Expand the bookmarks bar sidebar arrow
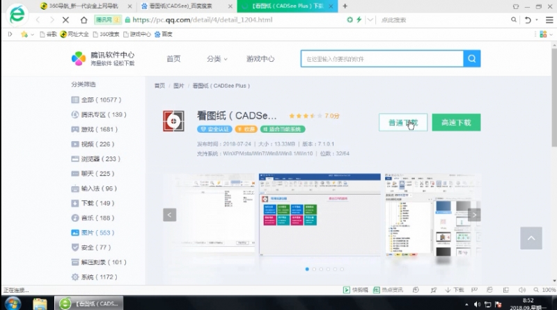Viewport: 557px width, 310px height. coord(10,34)
